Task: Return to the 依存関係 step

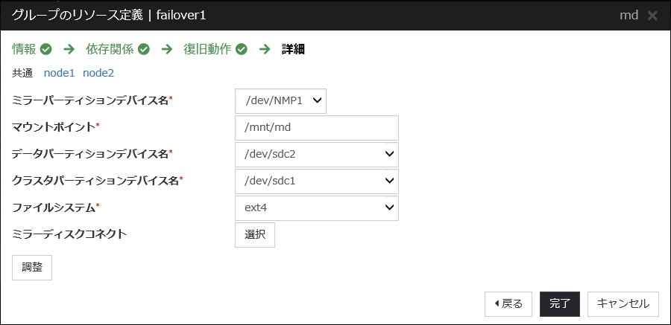Action: tap(110, 50)
